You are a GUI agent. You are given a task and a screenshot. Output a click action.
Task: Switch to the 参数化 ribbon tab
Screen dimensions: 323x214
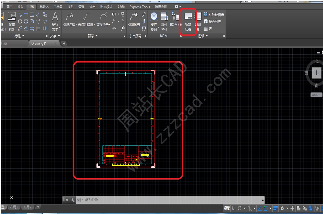[44, 7]
